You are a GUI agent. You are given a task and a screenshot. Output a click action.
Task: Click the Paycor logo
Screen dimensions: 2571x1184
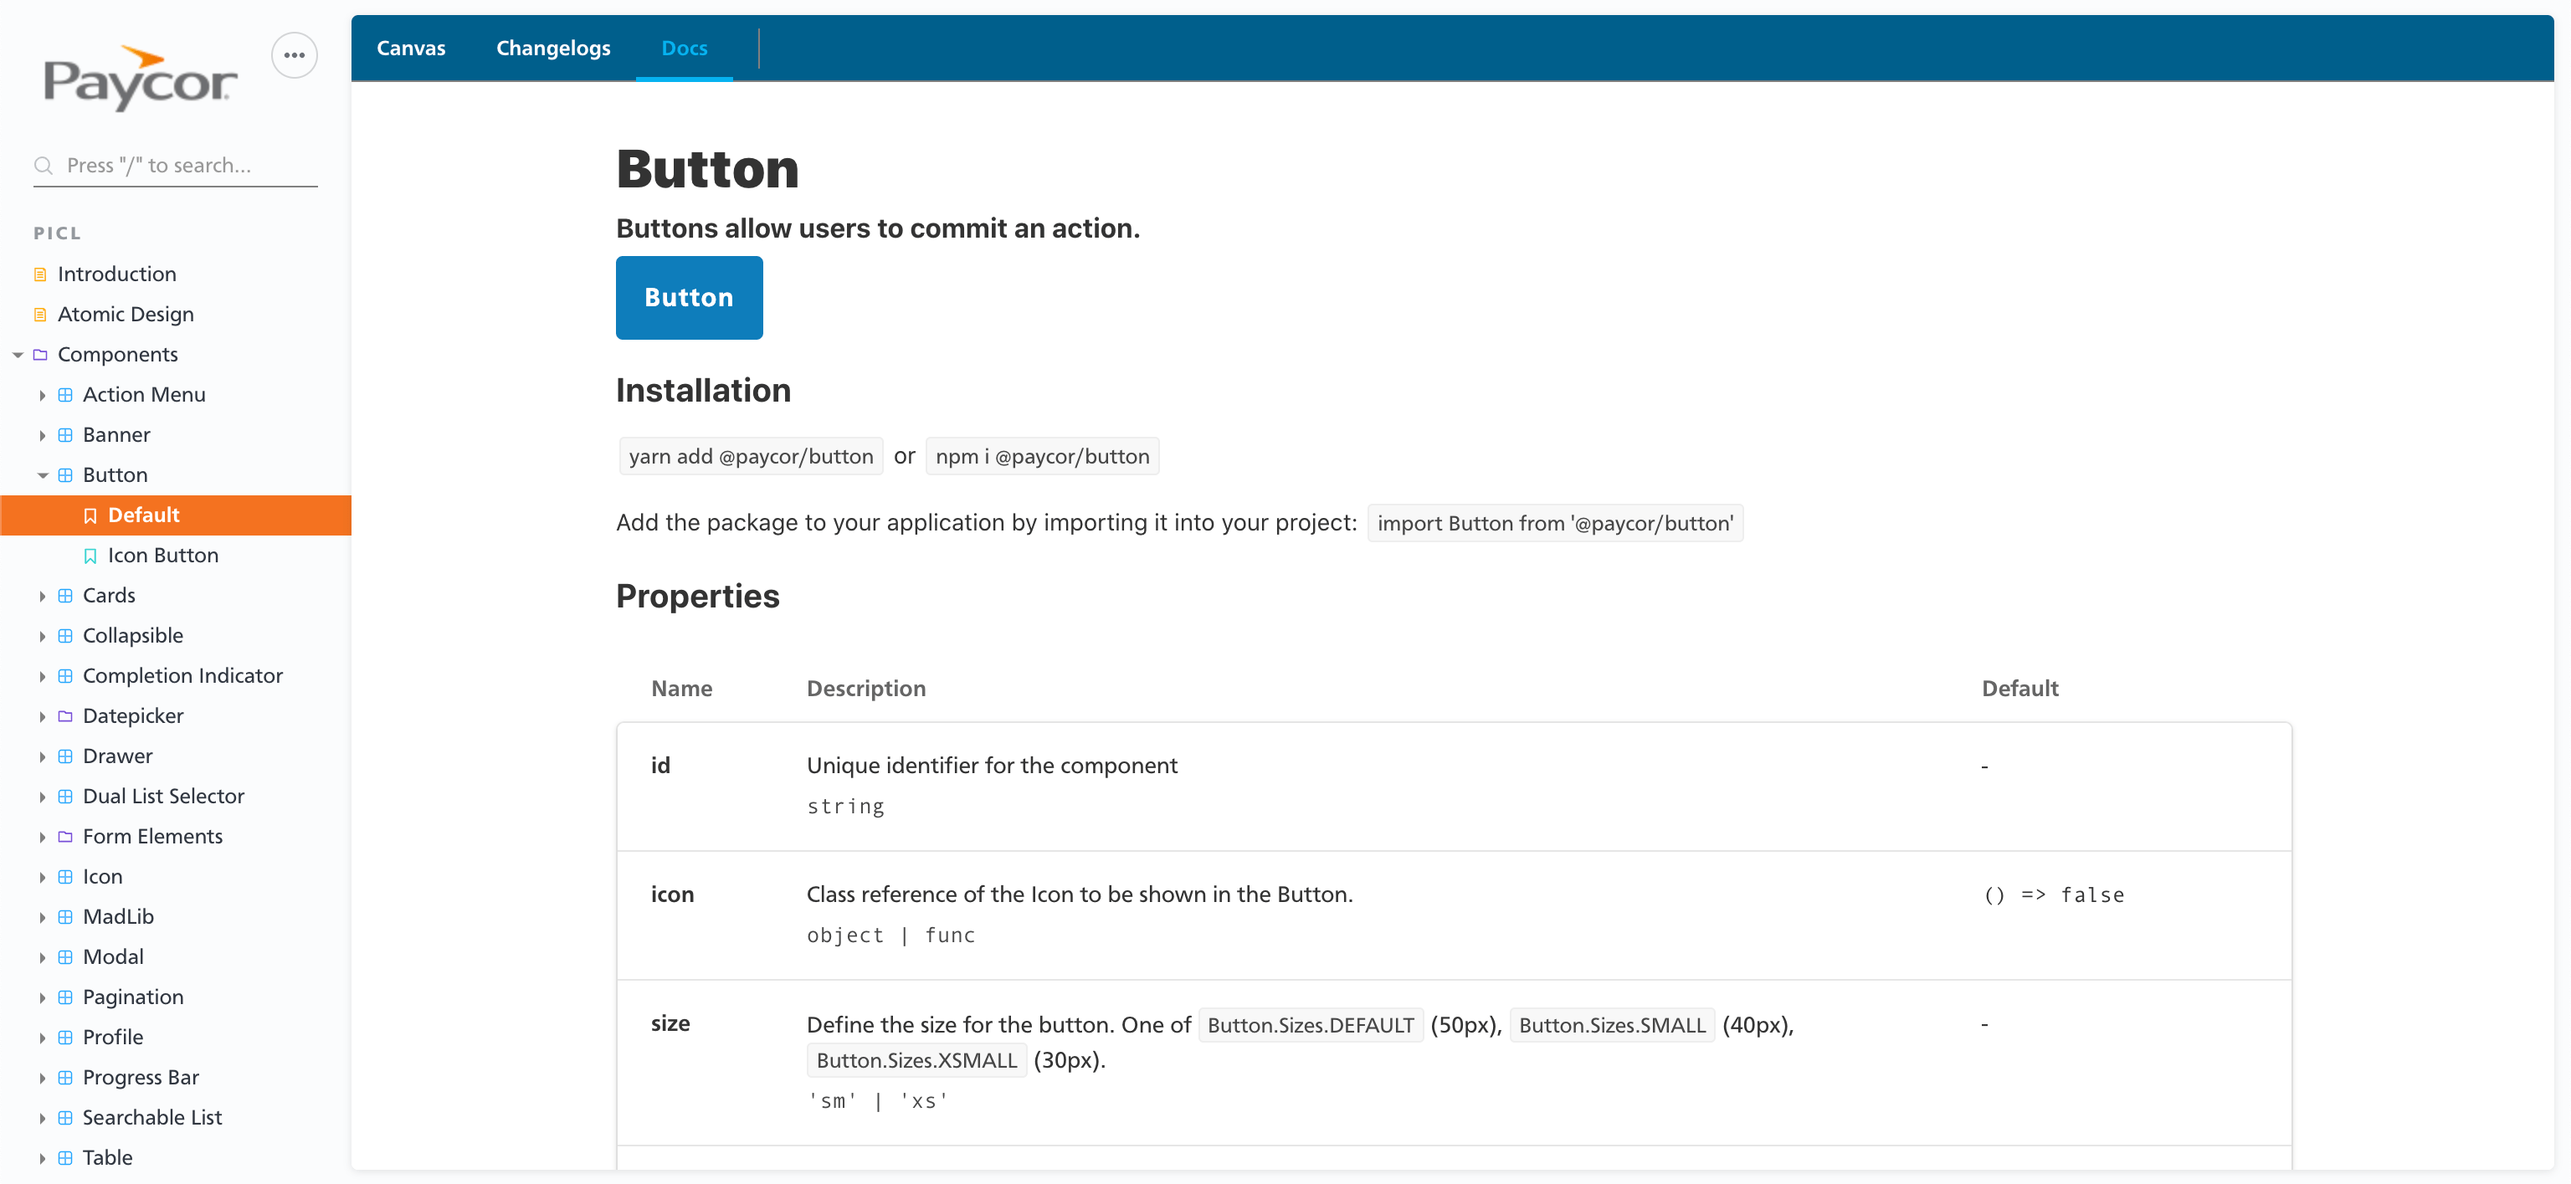[140, 79]
